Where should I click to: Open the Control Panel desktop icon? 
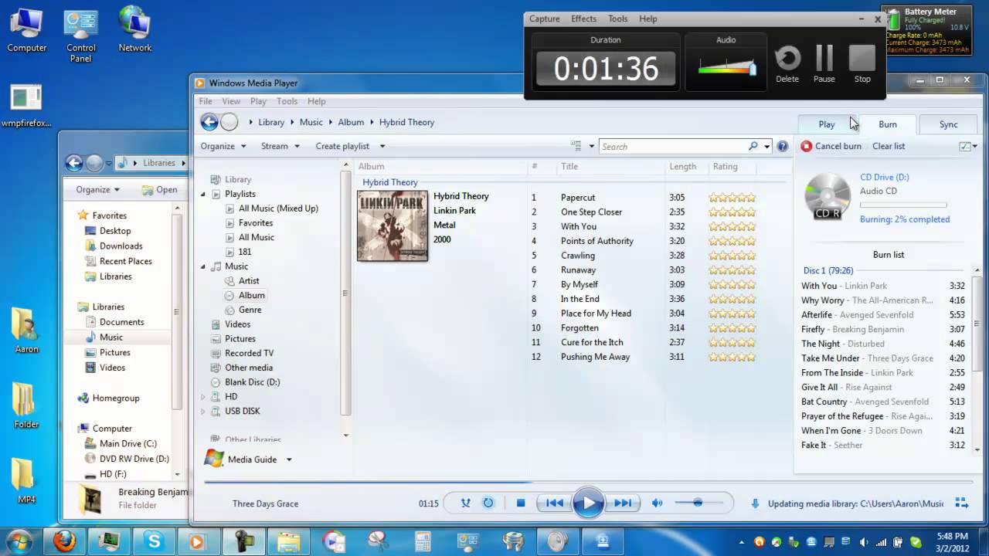(81, 36)
